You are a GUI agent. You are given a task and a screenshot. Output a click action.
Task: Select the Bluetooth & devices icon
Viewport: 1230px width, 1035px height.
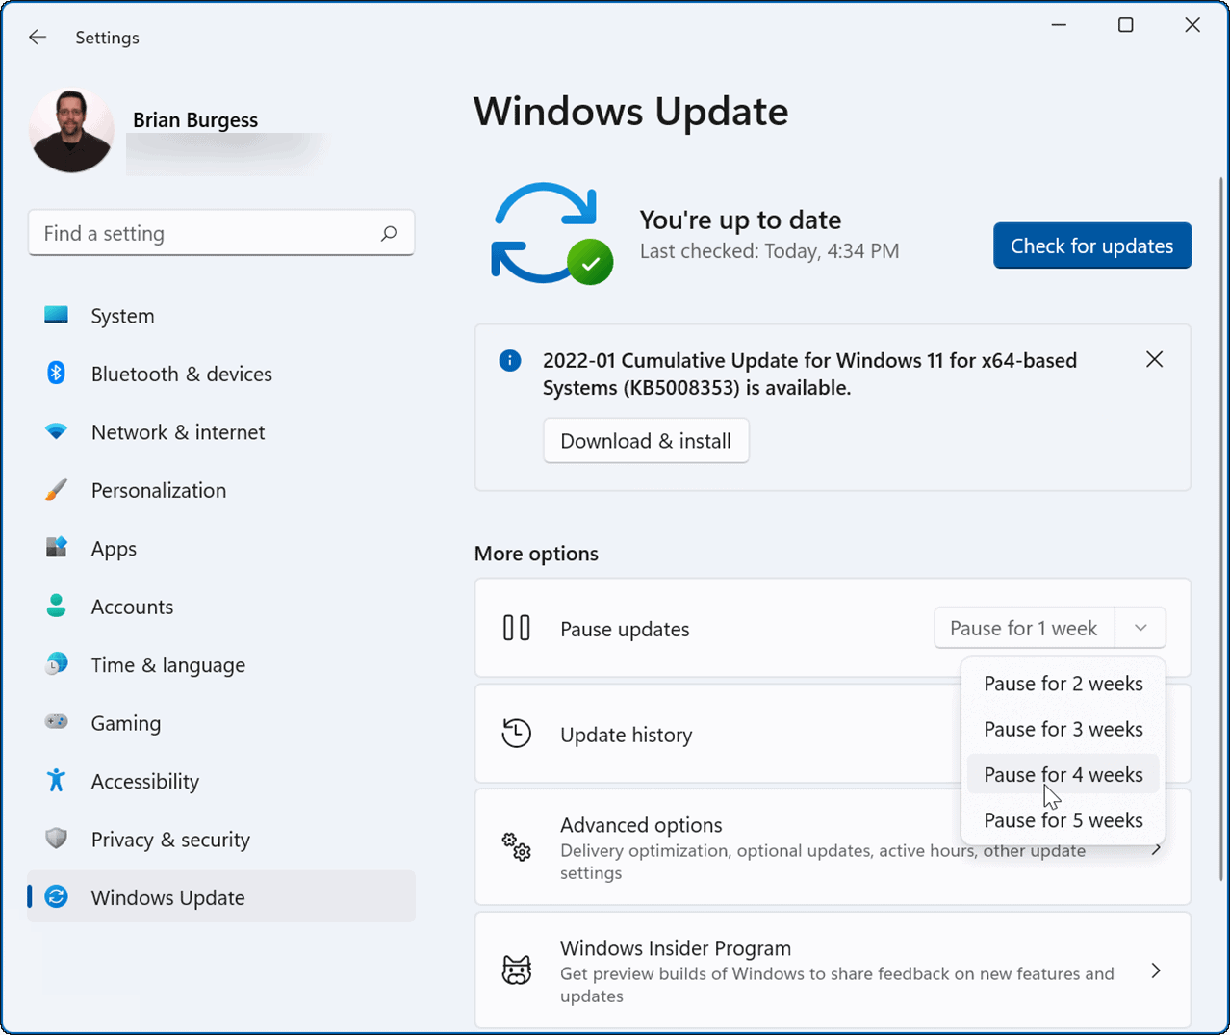pos(55,374)
